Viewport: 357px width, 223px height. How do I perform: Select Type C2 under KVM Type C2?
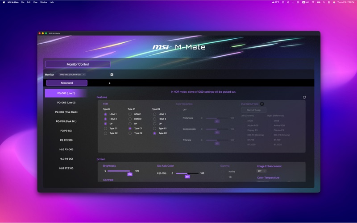(154, 133)
